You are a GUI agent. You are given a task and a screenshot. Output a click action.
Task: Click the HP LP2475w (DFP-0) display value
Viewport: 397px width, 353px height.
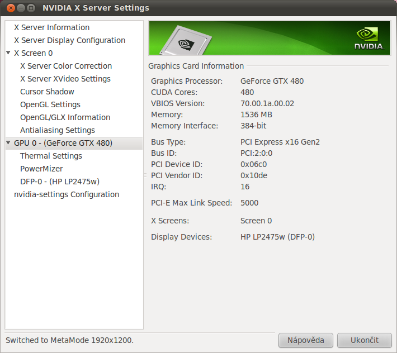[x=277, y=237]
